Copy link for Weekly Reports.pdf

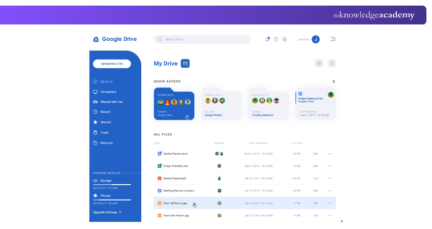[x=316, y=179]
